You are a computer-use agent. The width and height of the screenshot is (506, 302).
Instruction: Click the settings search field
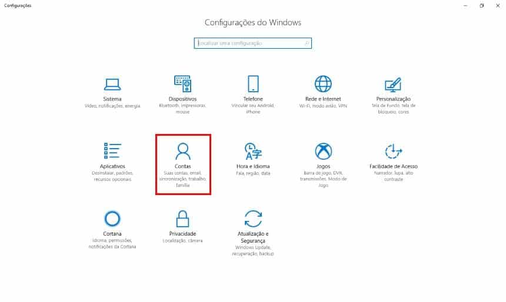click(x=252, y=43)
